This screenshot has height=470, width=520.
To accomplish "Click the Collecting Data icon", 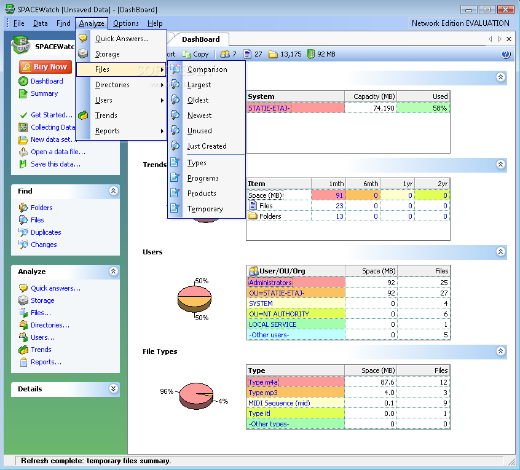I will [x=23, y=127].
